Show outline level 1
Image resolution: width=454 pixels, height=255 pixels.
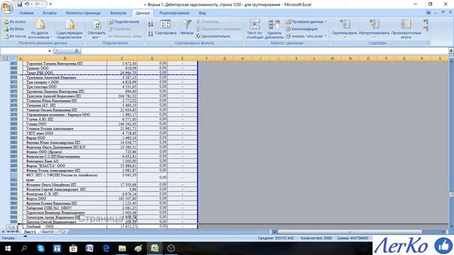pyautogui.click(x=3, y=58)
